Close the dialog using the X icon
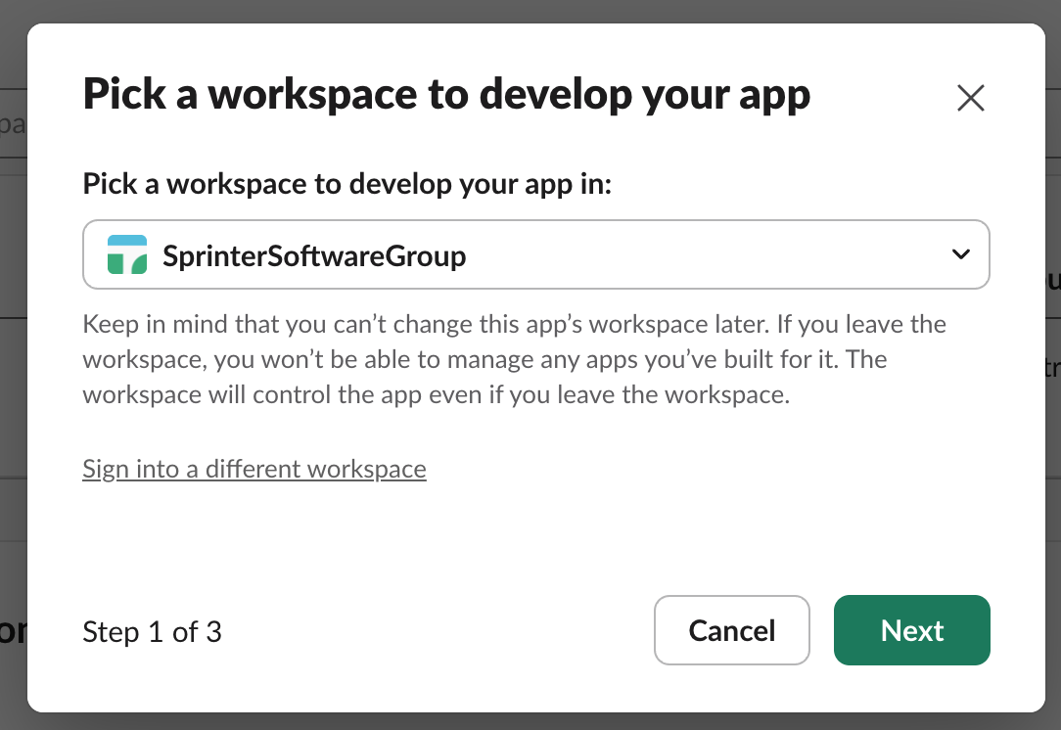This screenshot has height=730, width=1061. pos(970,98)
